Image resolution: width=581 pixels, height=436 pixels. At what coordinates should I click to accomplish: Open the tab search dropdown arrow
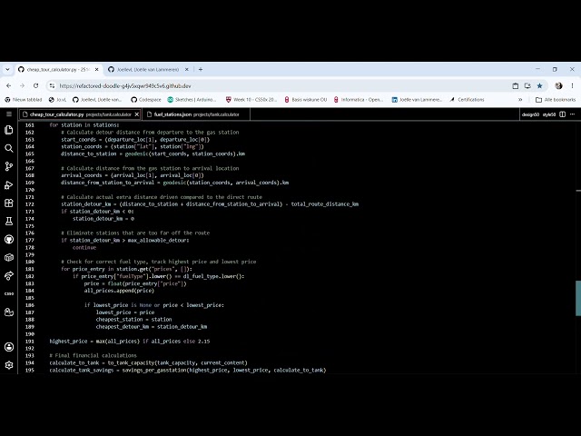click(x=7, y=69)
